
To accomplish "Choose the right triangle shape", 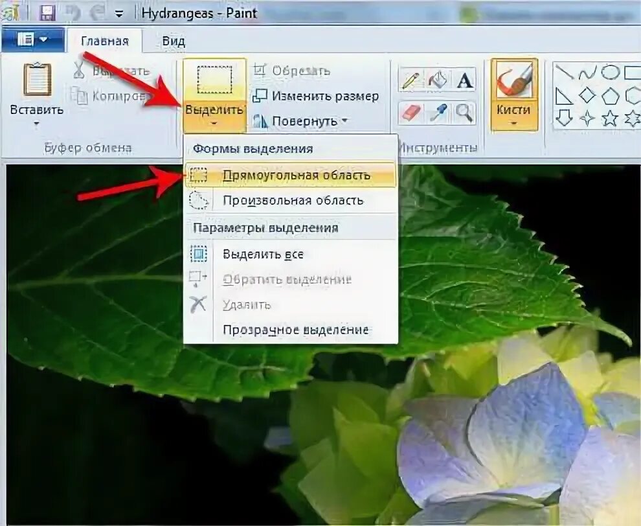I will 565,97.
